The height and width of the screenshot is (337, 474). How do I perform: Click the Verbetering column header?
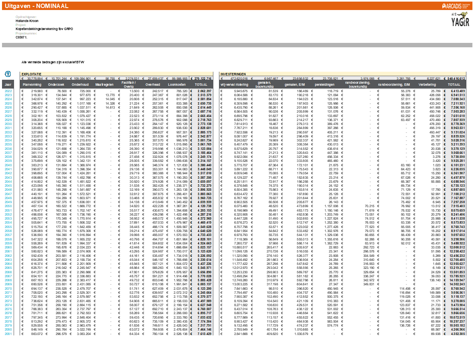tap(427, 85)
